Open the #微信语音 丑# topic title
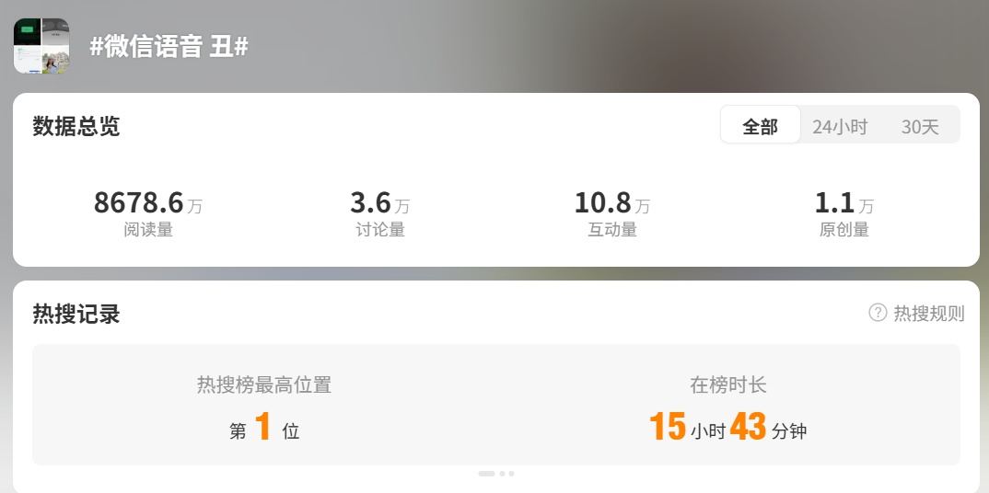 (x=169, y=47)
